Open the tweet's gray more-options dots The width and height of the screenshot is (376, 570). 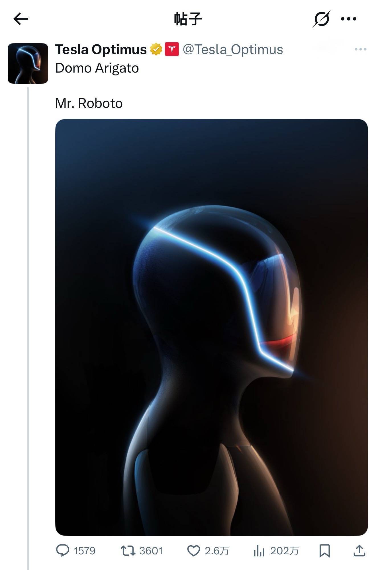pyautogui.click(x=361, y=50)
